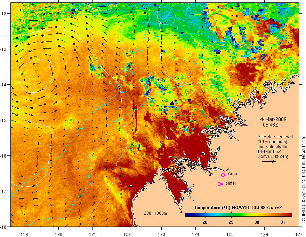Click the 28 value on the color bar
The image size is (306, 237).
coord(205,222)
